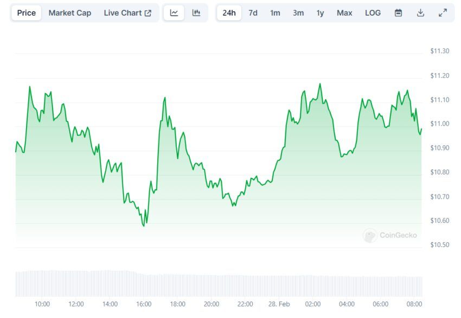
Task: Change the time range to 7d
Action: point(253,13)
